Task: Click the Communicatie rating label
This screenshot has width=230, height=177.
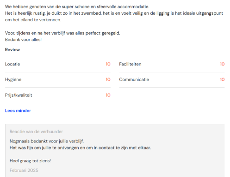Action: click(x=134, y=79)
